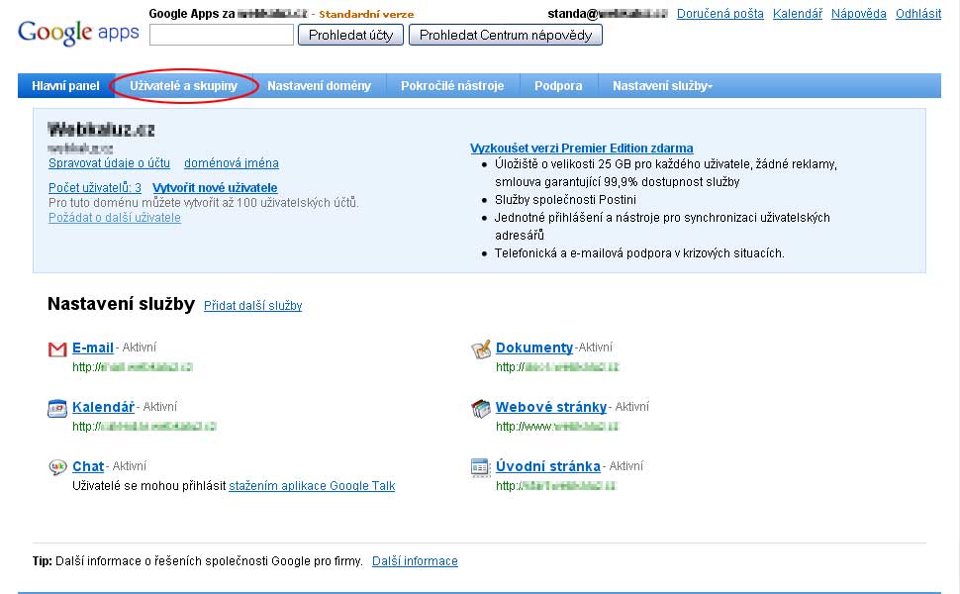Open Počet uživatelů: 3 link

click(x=95, y=187)
